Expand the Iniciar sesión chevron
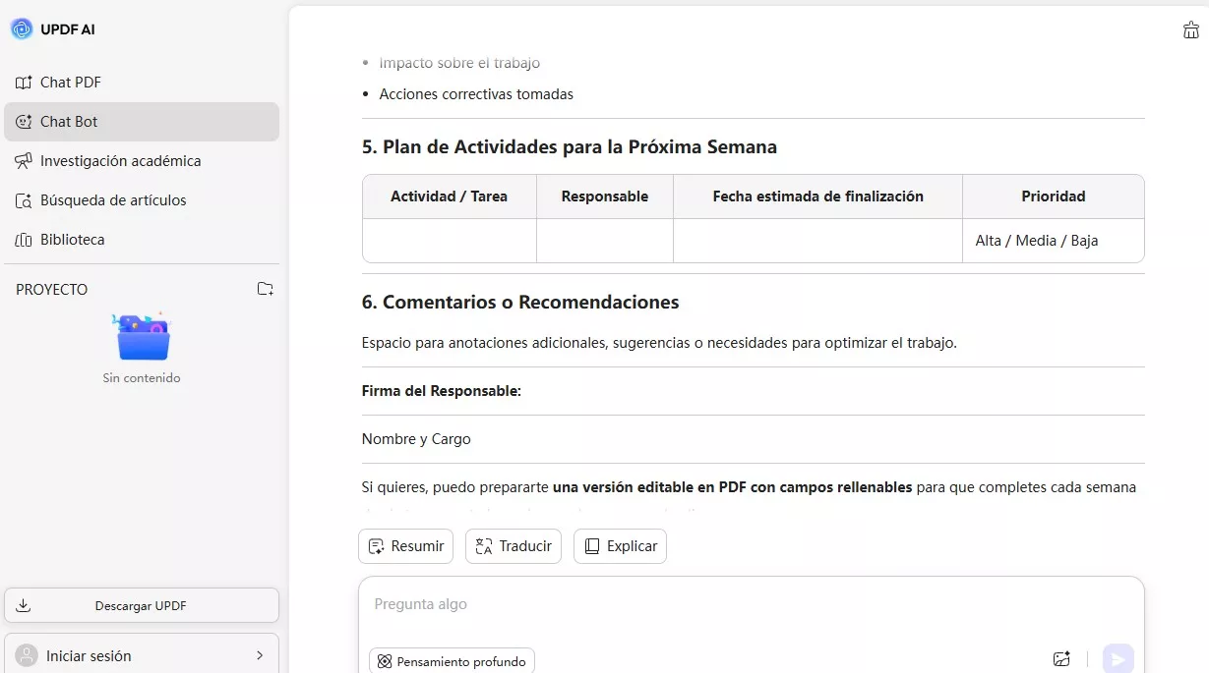Screen dimensions: 1209x673 point(260,655)
